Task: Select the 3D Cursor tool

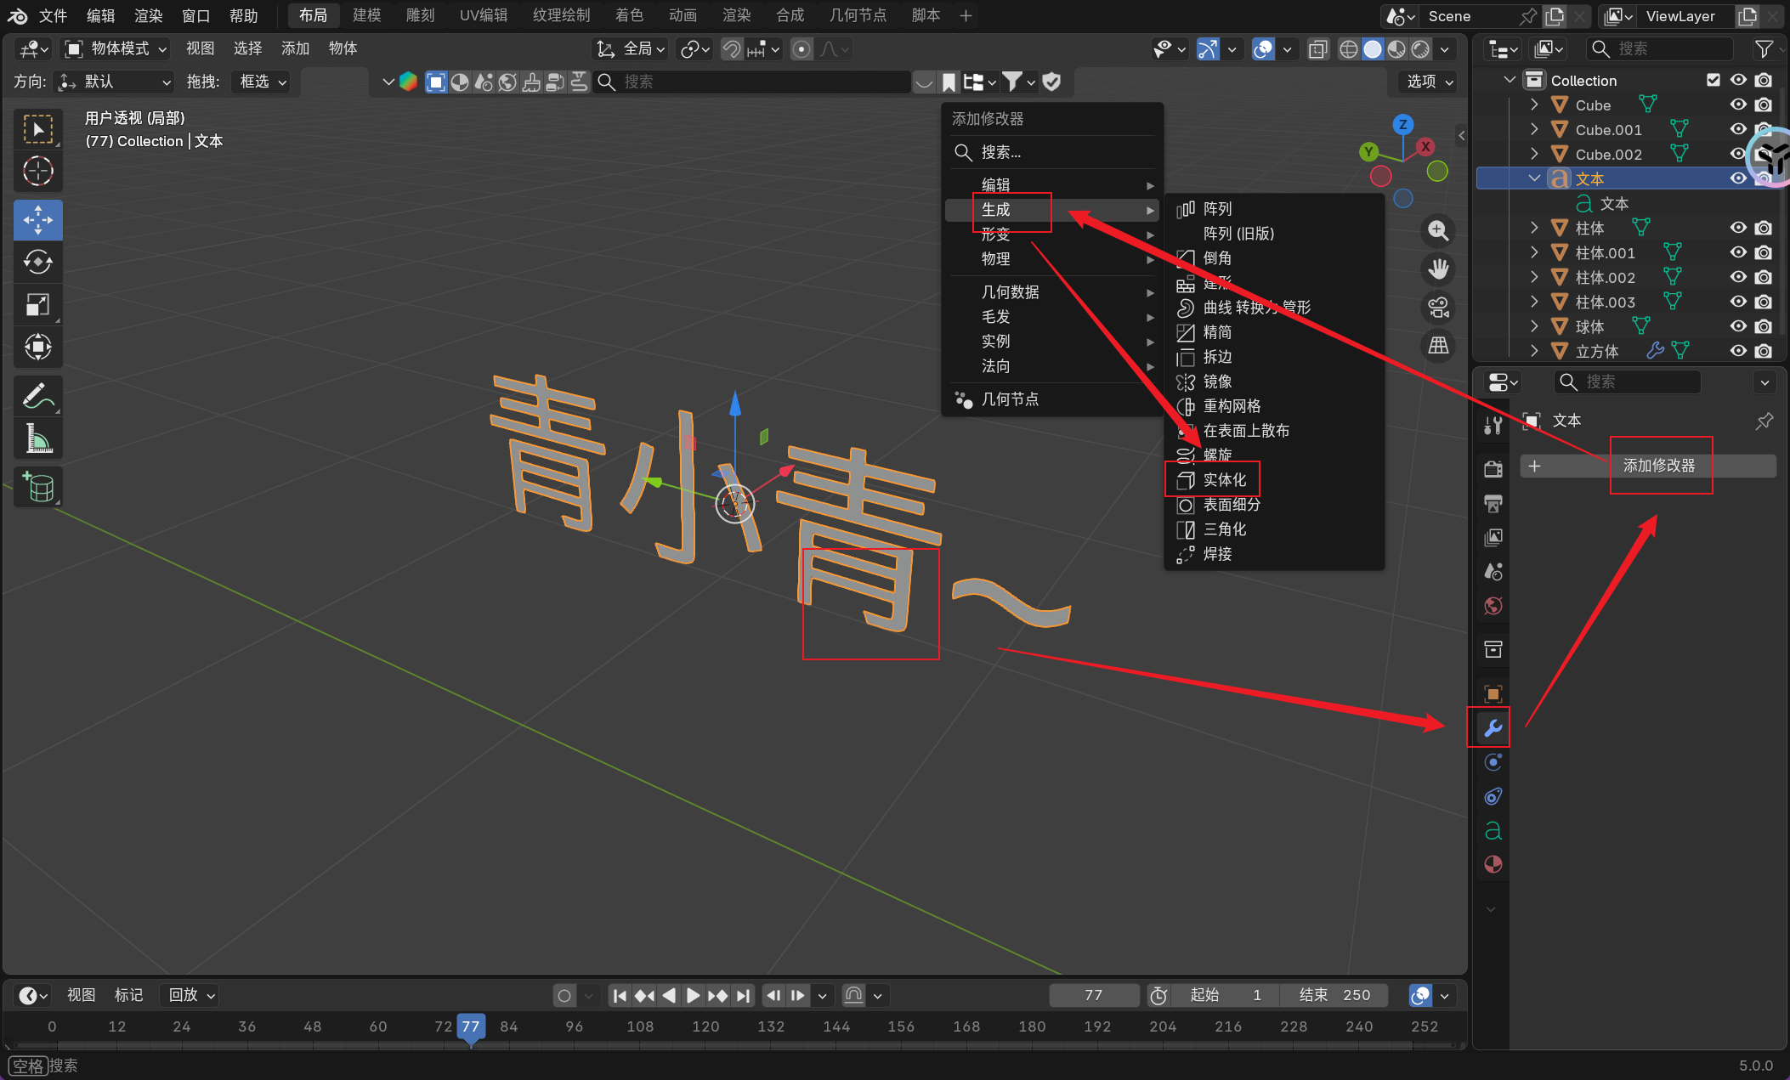Action: point(38,172)
